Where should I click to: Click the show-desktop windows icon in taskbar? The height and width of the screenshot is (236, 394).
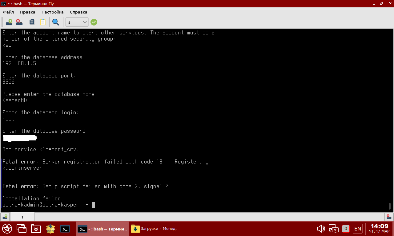tap(22, 229)
